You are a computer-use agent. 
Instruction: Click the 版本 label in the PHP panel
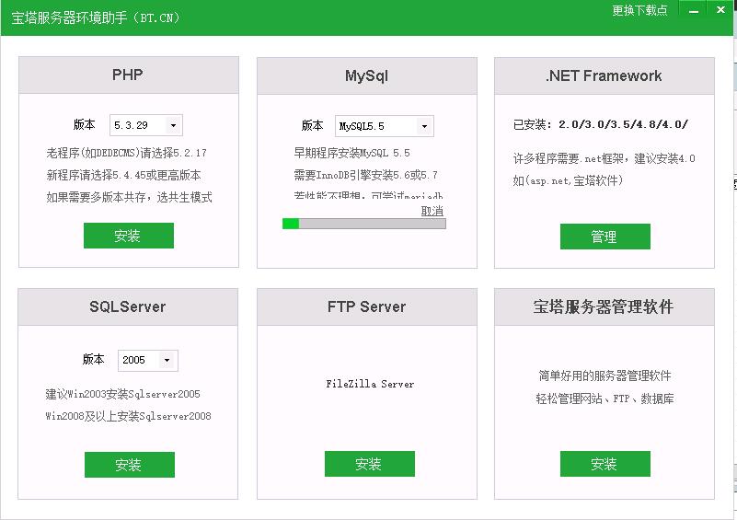pyautogui.click(x=84, y=124)
